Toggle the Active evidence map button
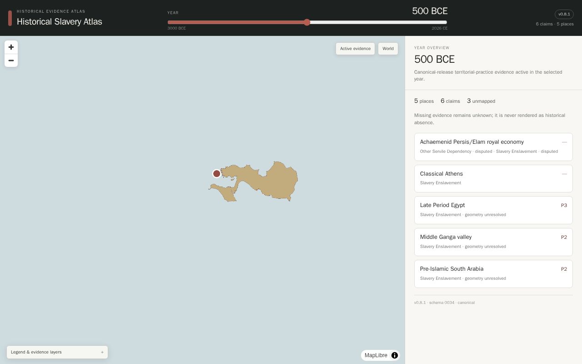This screenshot has height=364, width=582. 355,49
